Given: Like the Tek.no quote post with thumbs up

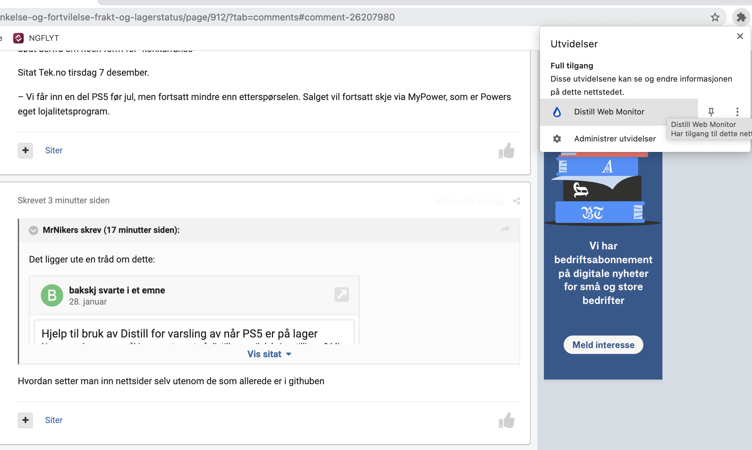Looking at the screenshot, I should click(x=507, y=151).
